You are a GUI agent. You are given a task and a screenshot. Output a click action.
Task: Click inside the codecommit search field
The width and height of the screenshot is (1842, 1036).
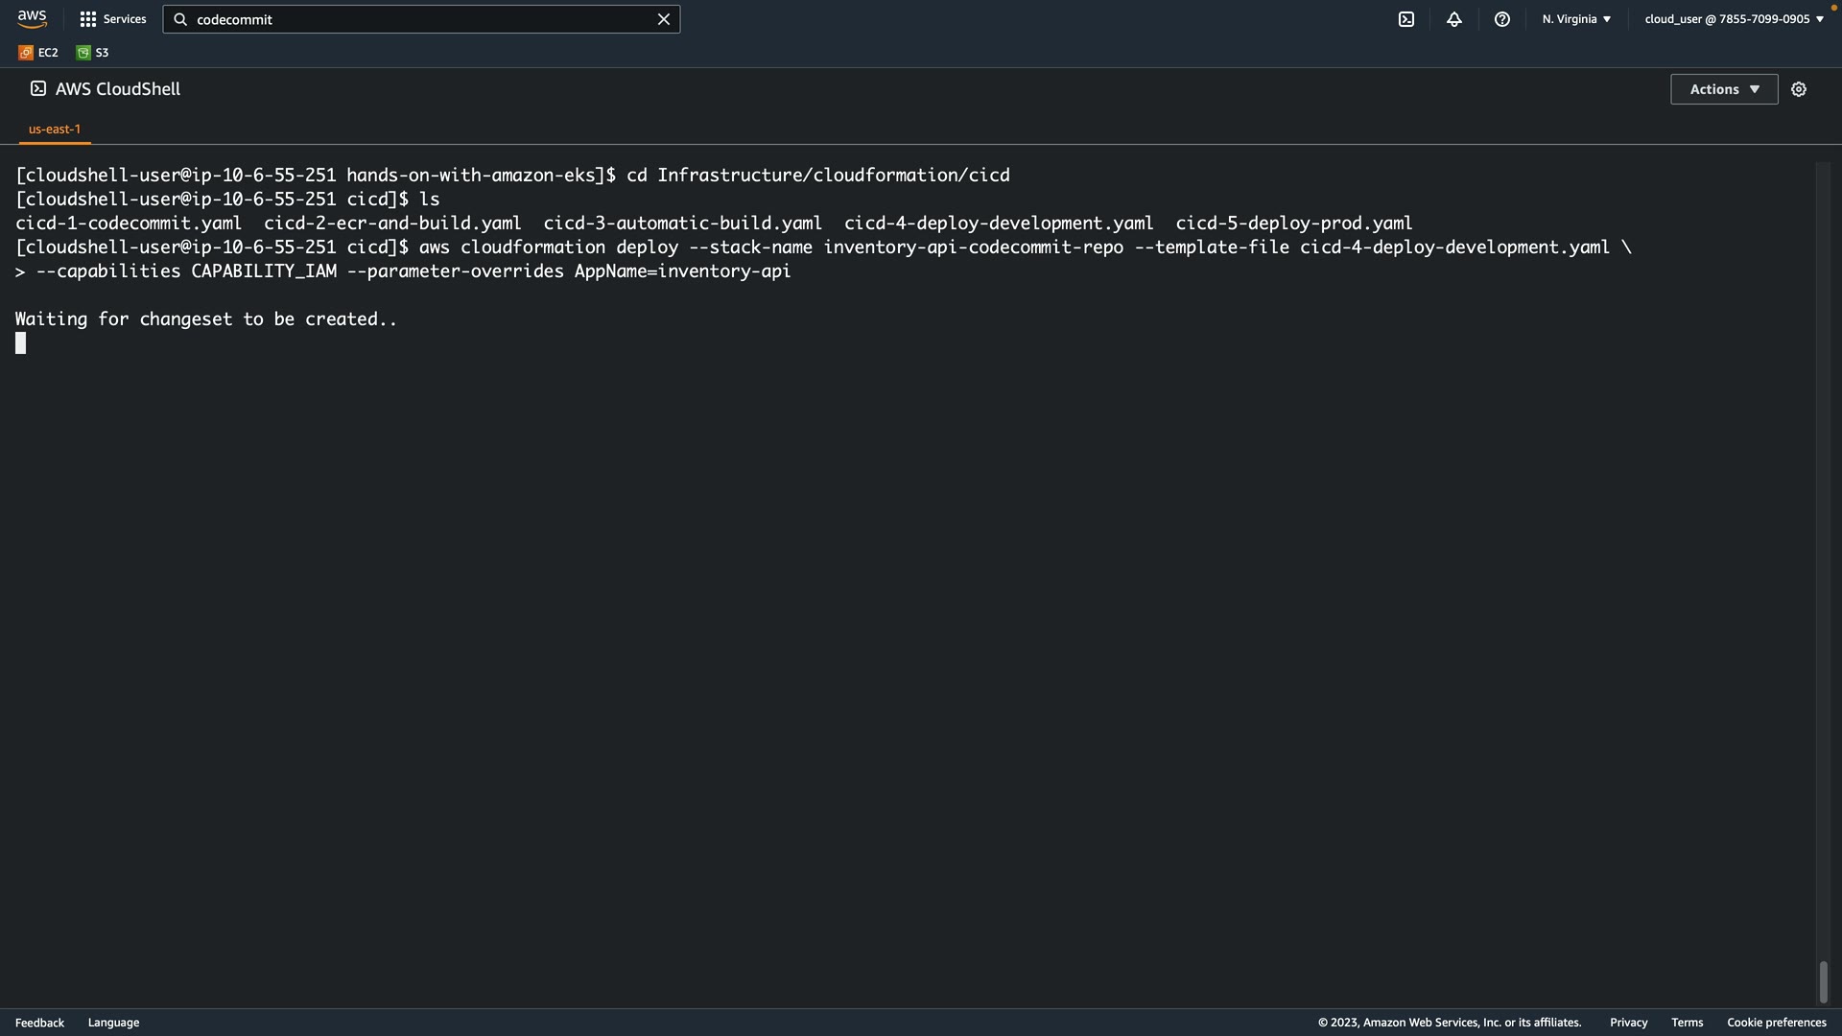422,19
